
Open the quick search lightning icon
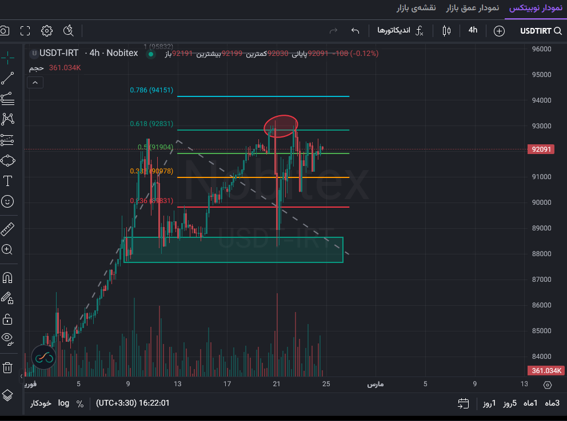coord(68,31)
